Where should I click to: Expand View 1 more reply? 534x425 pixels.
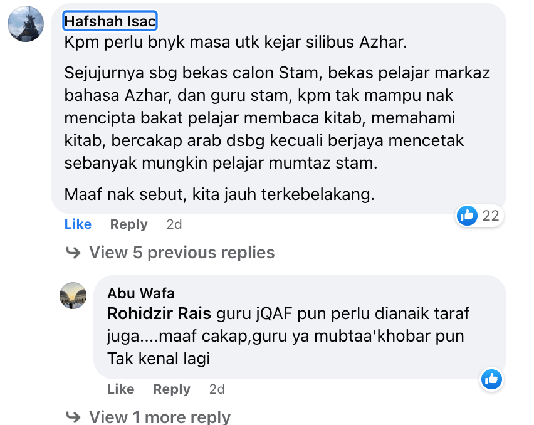point(160,417)
